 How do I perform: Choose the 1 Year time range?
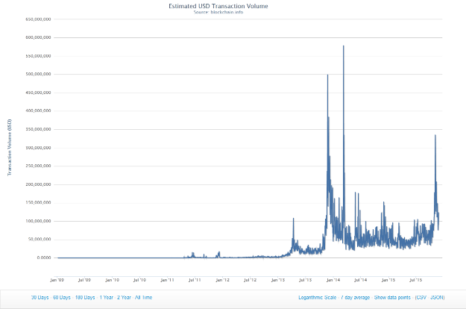106,297
